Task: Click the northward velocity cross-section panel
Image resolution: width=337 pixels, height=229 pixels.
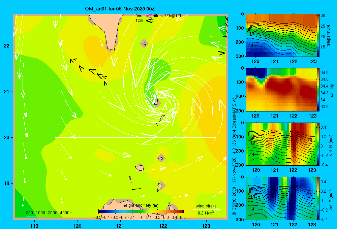Action: tap(281, 144)
